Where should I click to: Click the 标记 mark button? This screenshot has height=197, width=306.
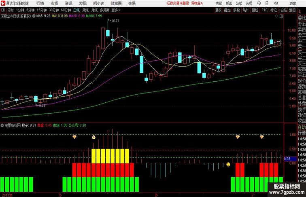click(273, 10)
